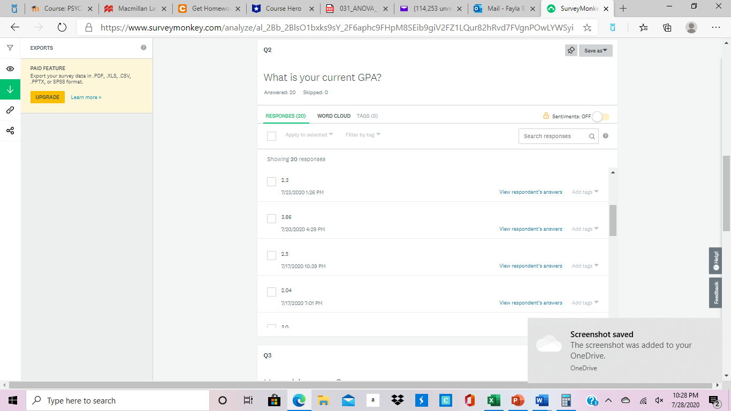Open the Feedback side tab button
This screenshot has width=731, height=411.
tap(715, 293)
